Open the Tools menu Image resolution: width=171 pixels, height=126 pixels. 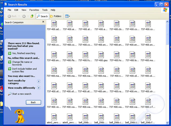(45, 10)
